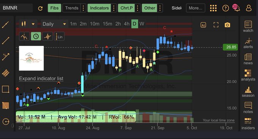Open the season seasonality panel
Screen dimensions: 258x139
click(248, 92)
